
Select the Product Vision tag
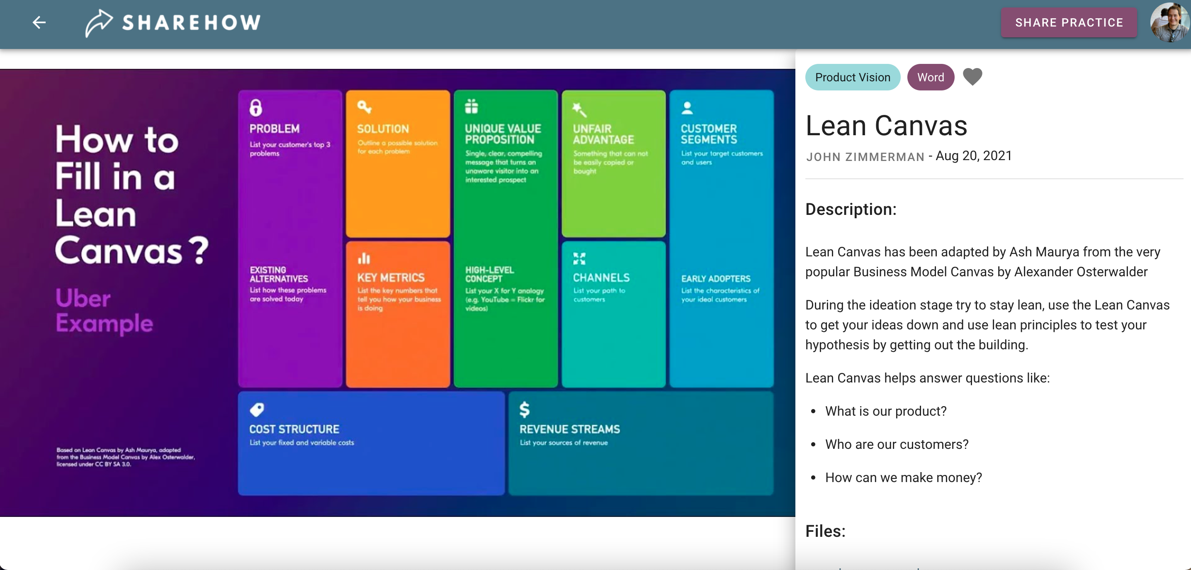852,77
